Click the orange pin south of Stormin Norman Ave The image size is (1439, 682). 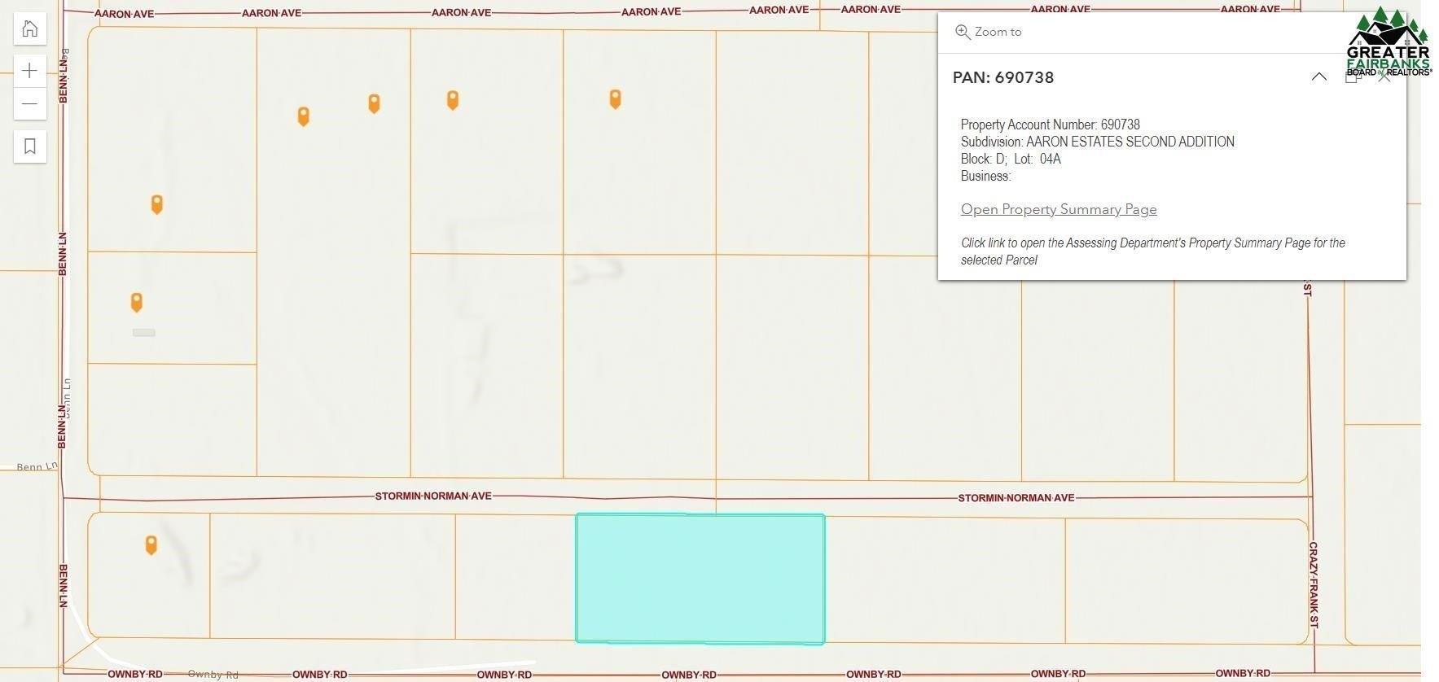click(x=151, y=544)
